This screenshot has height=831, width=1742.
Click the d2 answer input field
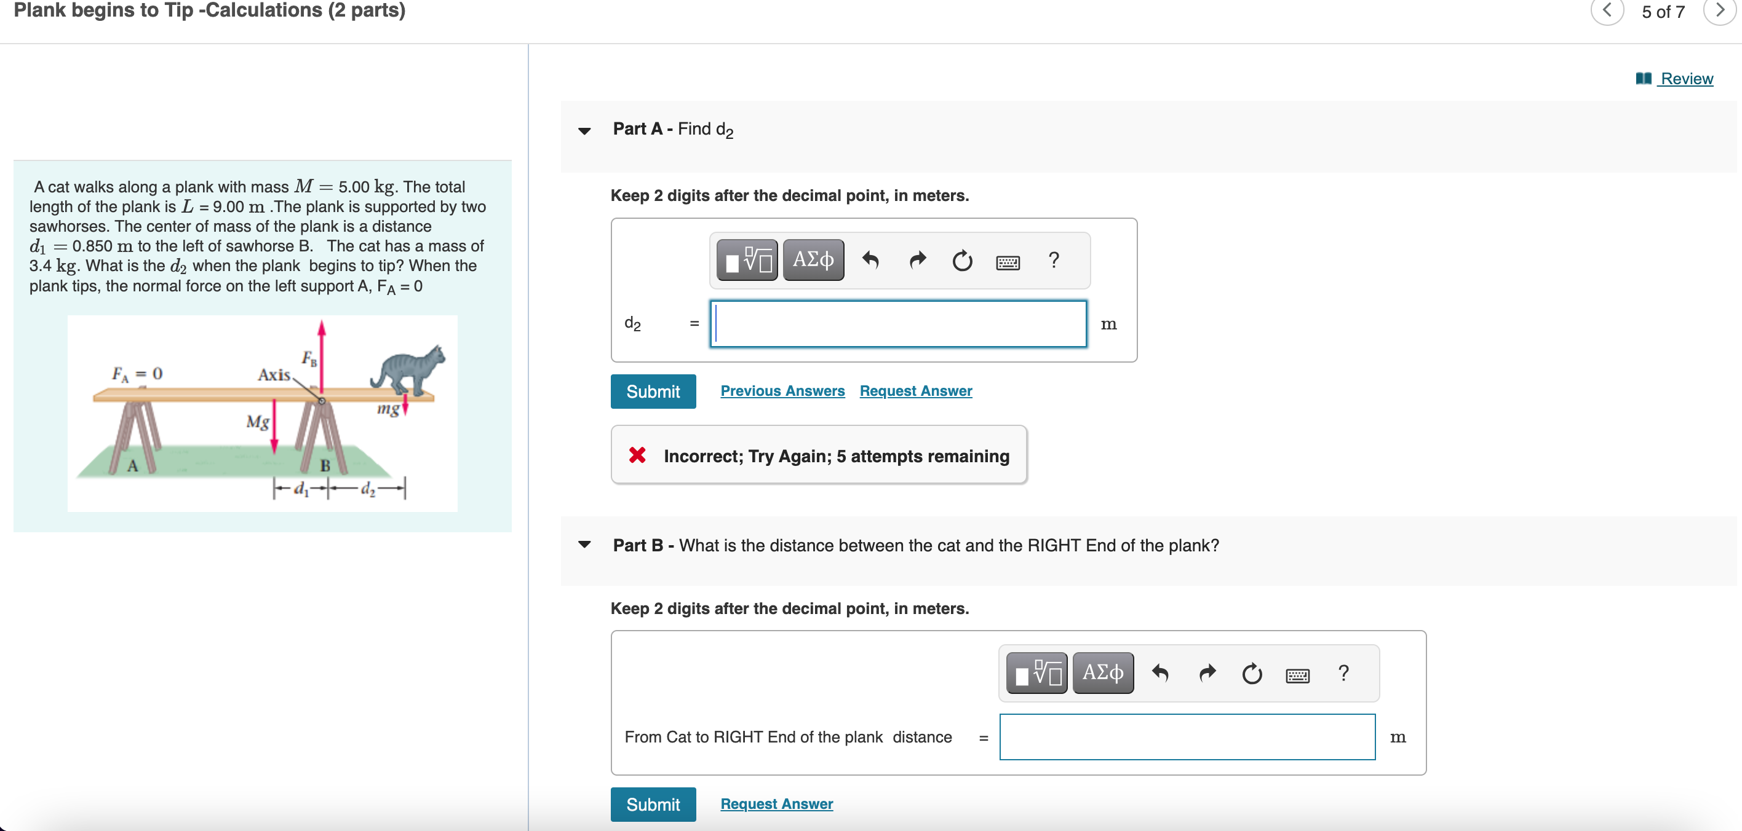pos(898,324)
